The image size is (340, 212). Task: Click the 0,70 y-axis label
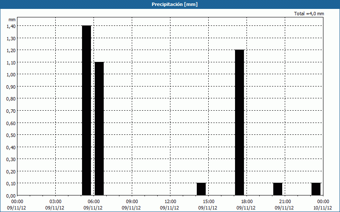pyautogui.click(x=11, y=111)
